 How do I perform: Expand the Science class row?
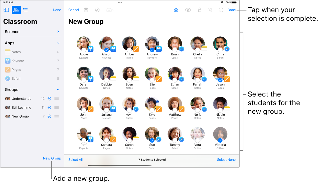tap(58, 32)
